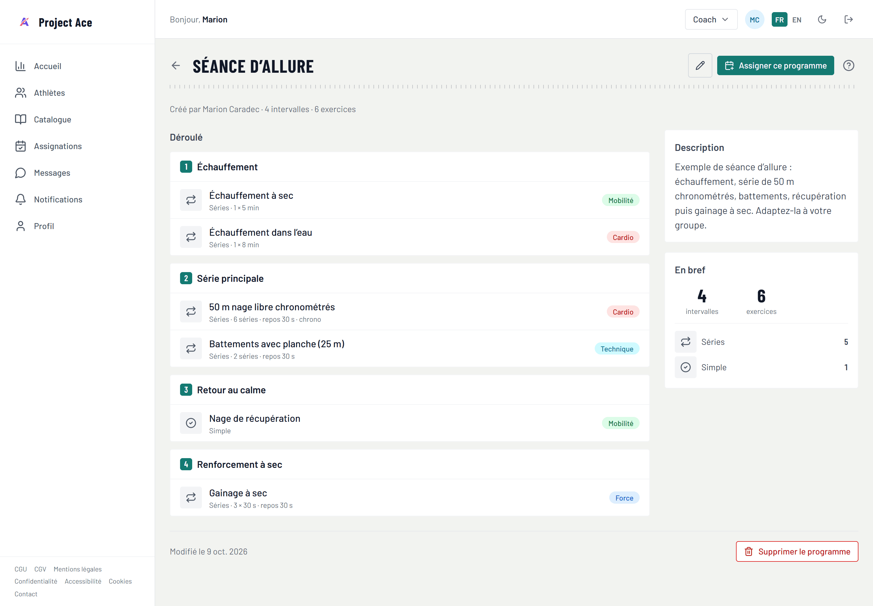Click the series icon beside Battements avec planche
The height and width of the screenshot is (606, 873).
click(191, 348)
